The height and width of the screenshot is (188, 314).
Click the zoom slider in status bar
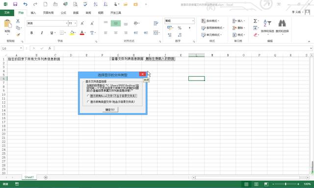pyautogui.click(x=286, y=184)
